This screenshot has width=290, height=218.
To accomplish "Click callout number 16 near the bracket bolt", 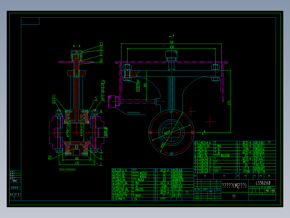I will pyautogui.click(x=138, y=81).
